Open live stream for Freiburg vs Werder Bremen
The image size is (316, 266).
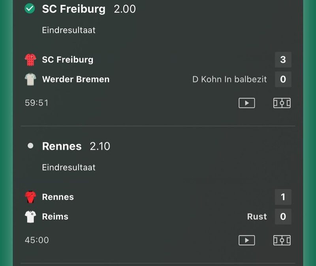[x=246, y=103]
